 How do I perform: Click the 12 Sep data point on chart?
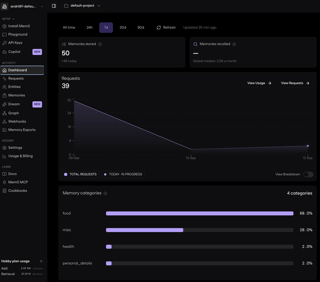tap(308, 146)
